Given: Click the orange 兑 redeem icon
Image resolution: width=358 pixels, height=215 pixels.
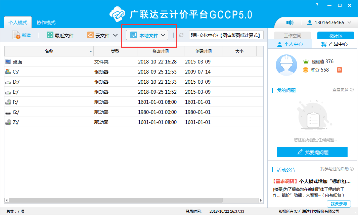Looking at the screenshot, I should (339, 70).
